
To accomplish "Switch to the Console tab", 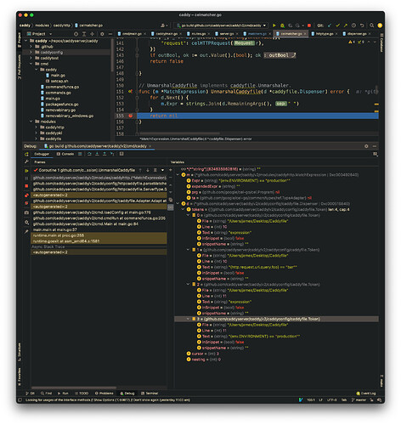I will pos(65,154).
